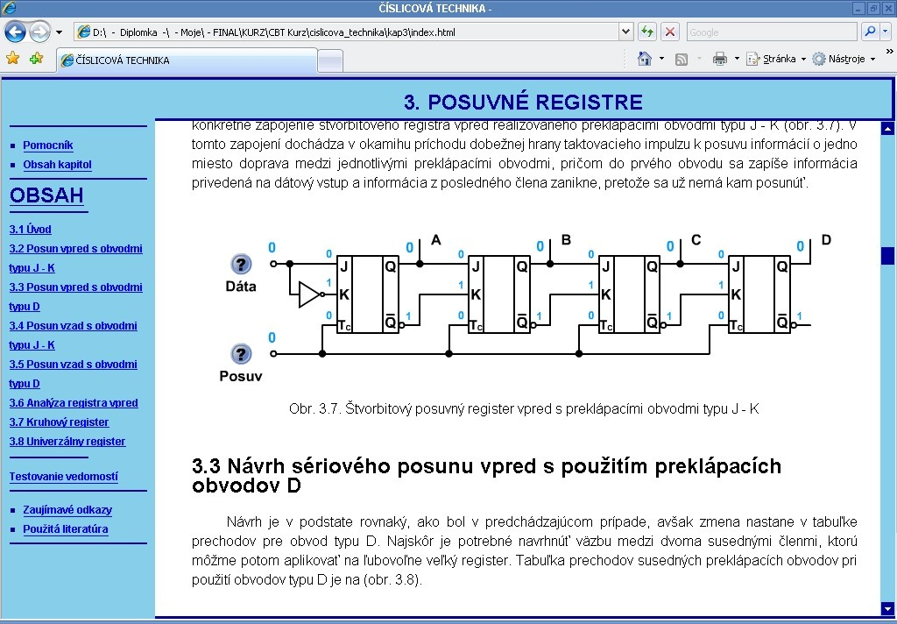This screenshot has width=897, height=624.
Task: Click the 3. POSUVNÉ REGISTRE heading
Action: (x=524, y=102)
